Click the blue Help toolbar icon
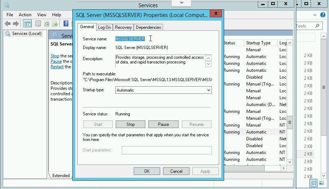The image size is (329, 189). [x=66, y=24]
